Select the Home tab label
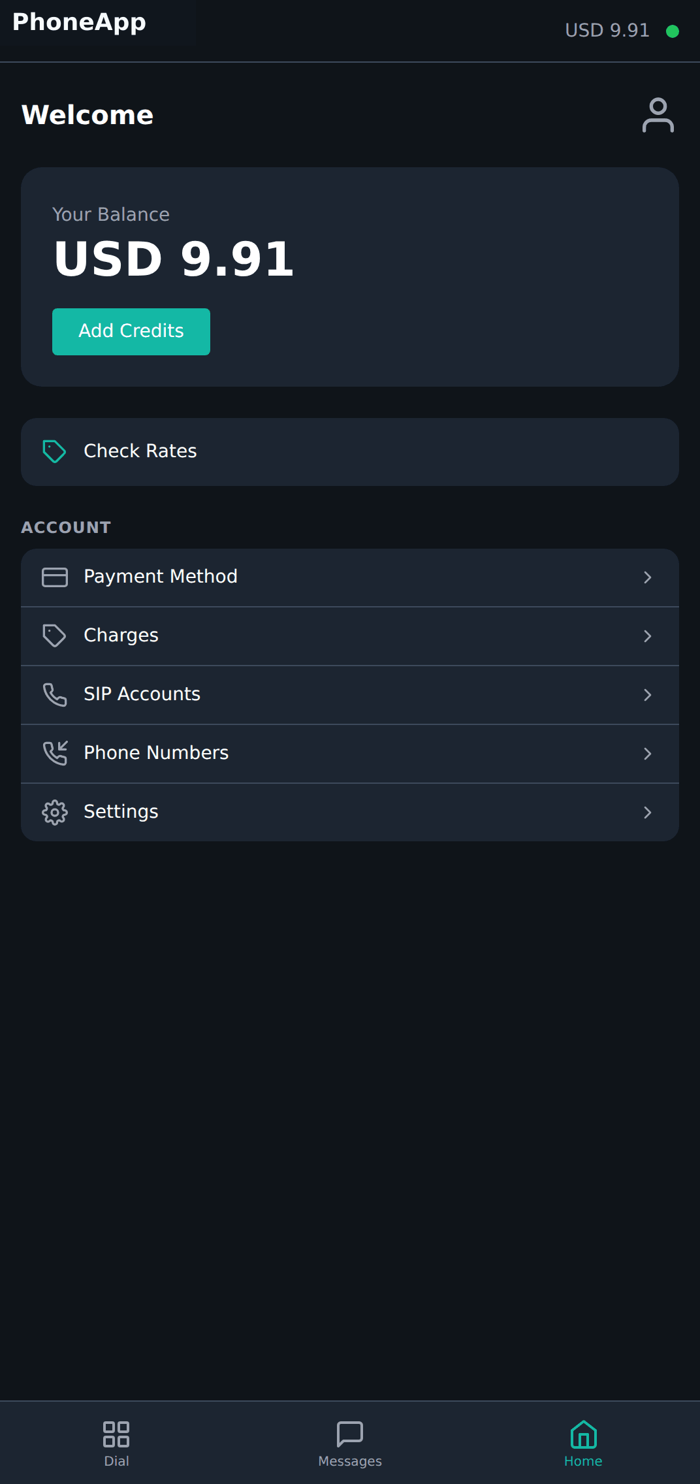This screenshot has height=1484, width=700. [583, 1461]
